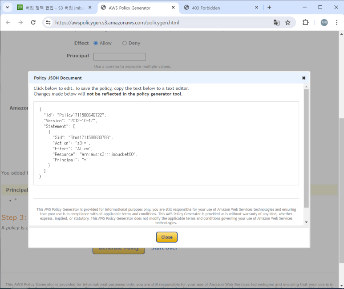Image resolution: width=344 pixels, height=289 pixels.
Task: Click the dialog scrollbar down arrow
Action: (306, 222)
